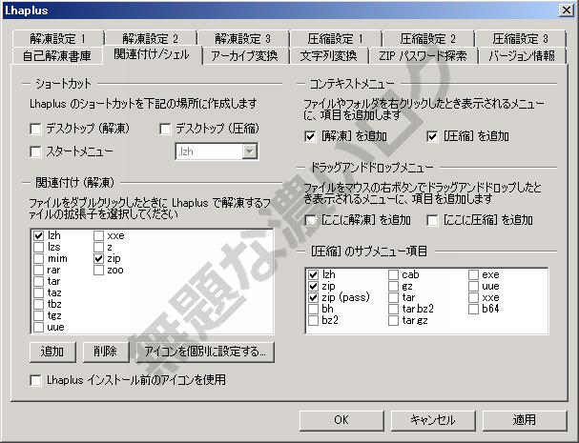This screenshot has width=579, height=443.
Task: Check tgz extension checkbox
Action: point(39,315)
